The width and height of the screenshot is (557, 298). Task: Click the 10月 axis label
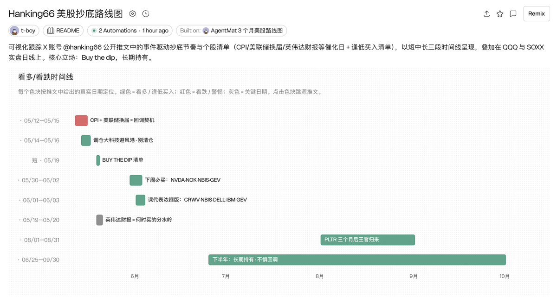point(505,276)
